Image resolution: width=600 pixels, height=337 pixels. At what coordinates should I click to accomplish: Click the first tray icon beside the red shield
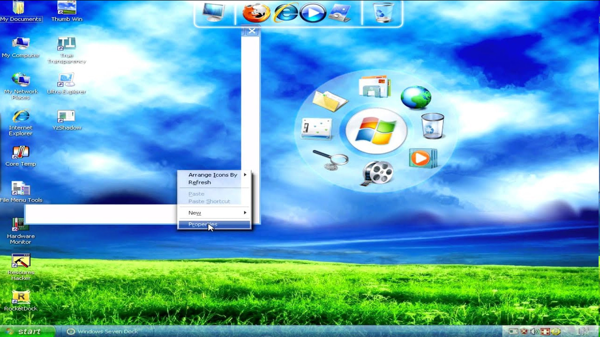click(514, 332)
